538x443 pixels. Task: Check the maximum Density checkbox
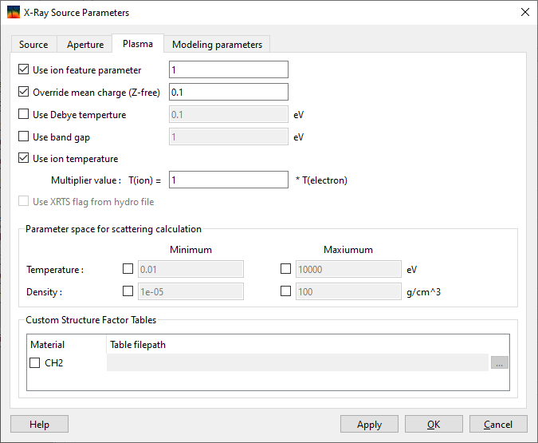click(285, 291)
